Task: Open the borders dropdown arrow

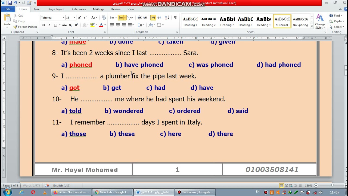Action: pyautogui.click(x=163, y=25)
